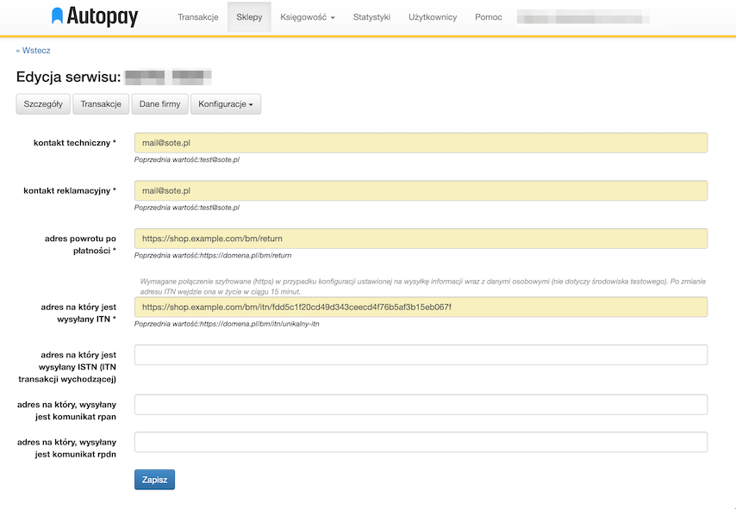Click the kontakt techniczny input field

pyautogui.click(x=420, y=143)
